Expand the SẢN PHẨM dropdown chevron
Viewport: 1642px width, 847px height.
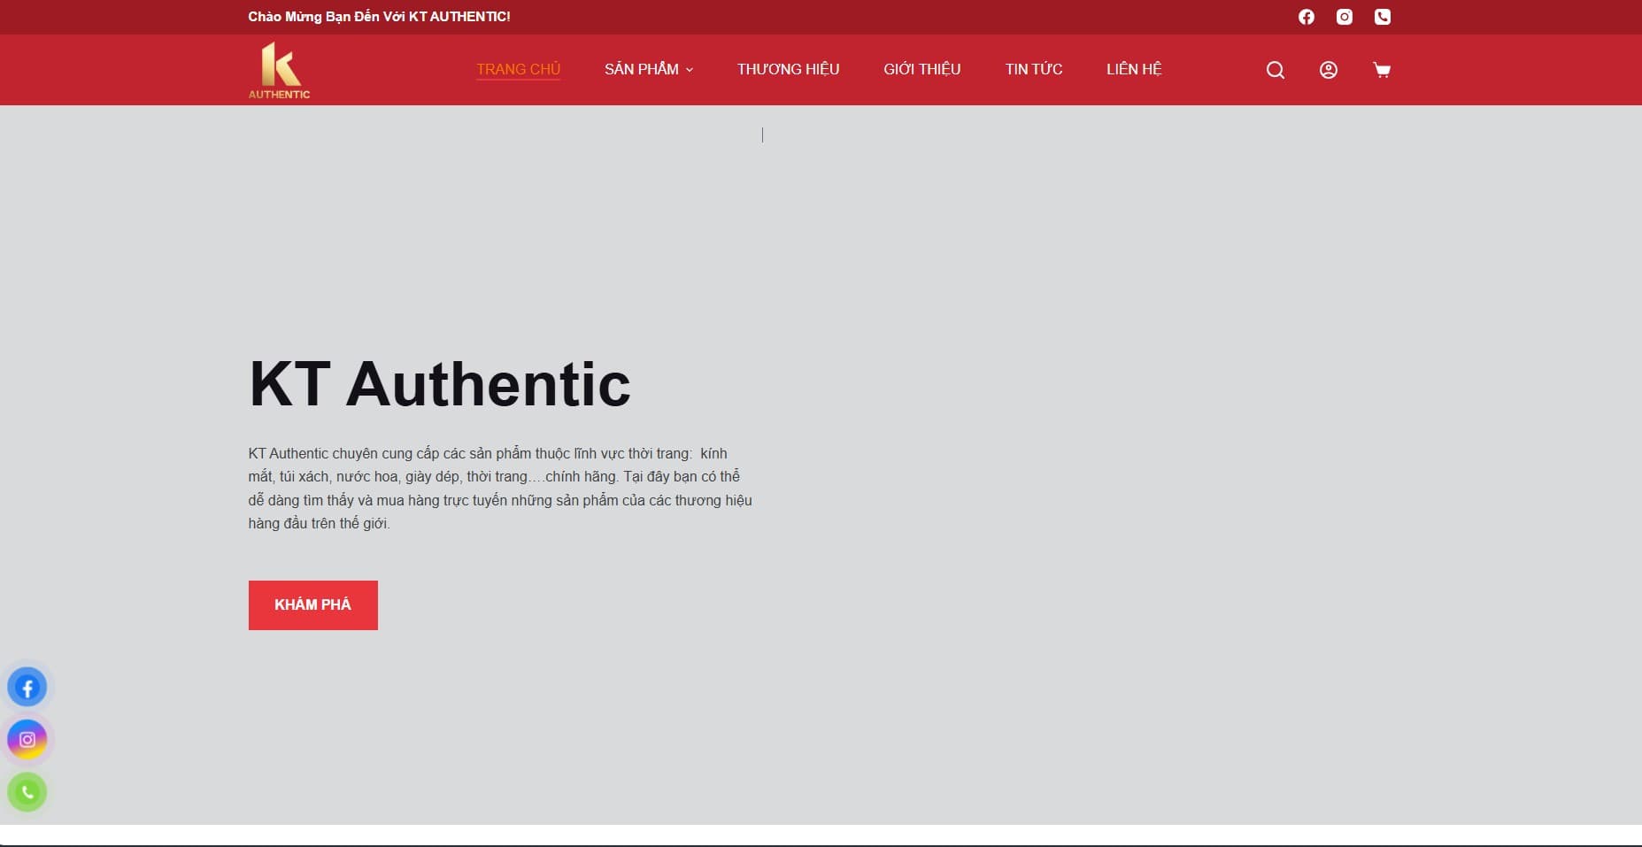pos(690,70)
